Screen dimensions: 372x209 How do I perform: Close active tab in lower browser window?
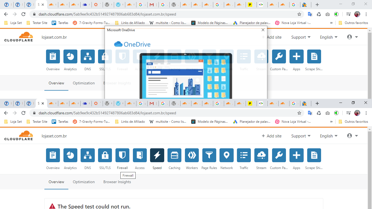[x=43, y=103]
